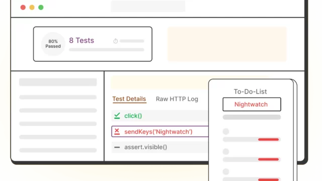Select the failed sendKeys('Nightwatch') step

(x=160, y=132)
